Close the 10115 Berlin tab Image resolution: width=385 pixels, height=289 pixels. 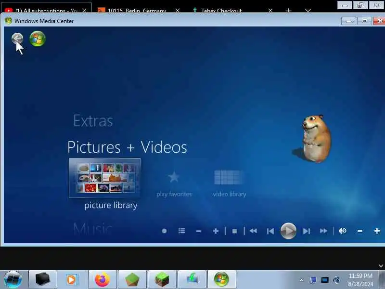[x=178, y=11]
